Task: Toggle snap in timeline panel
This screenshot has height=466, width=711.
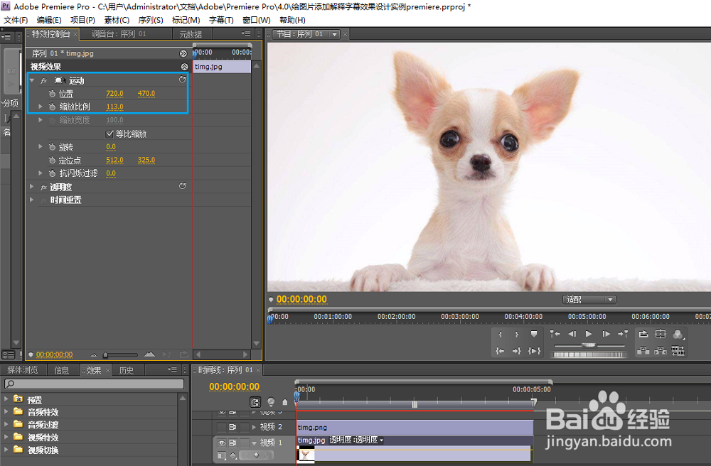Action: (x=255, y=401)
